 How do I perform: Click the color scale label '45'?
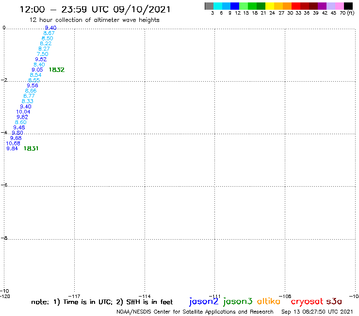tap(333, 13)
